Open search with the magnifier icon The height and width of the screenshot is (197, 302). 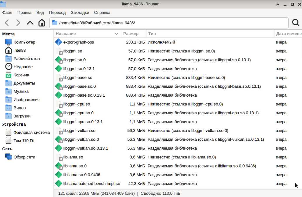pyautogui.click(x=295, y=23)
